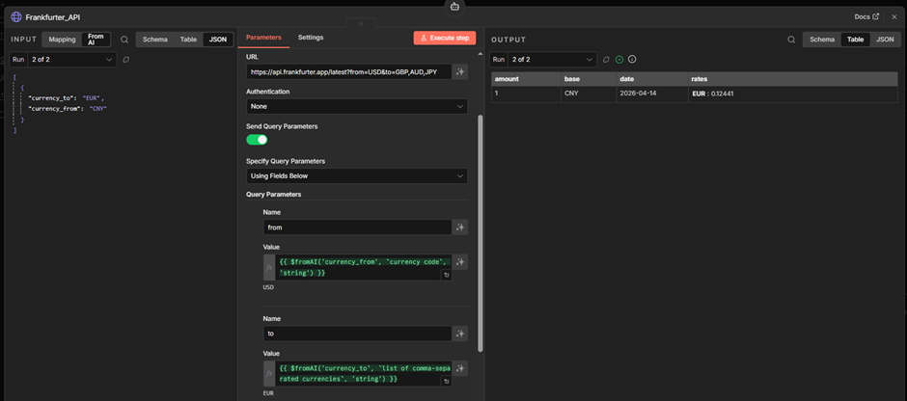Screen dimensions: 907x401
Task: Switch INPUT view to Table
Action: tap(188, 40)
